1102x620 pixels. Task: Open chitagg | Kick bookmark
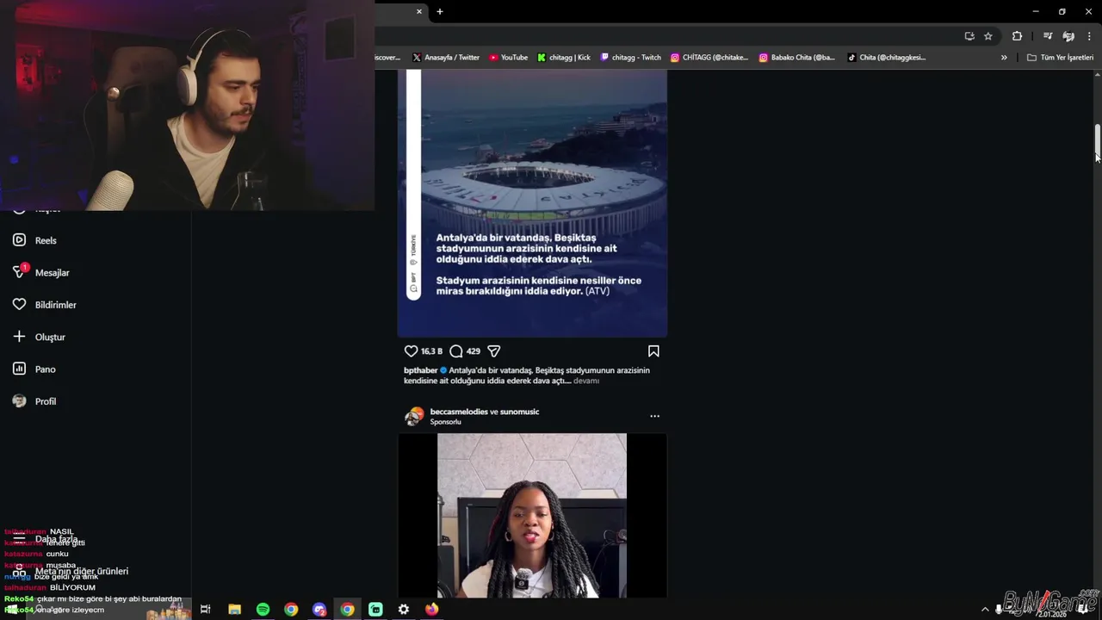(x=564, y=58)
